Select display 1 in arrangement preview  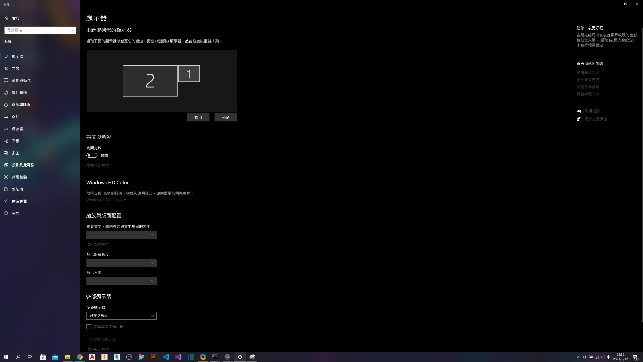[x=189, y=74]
